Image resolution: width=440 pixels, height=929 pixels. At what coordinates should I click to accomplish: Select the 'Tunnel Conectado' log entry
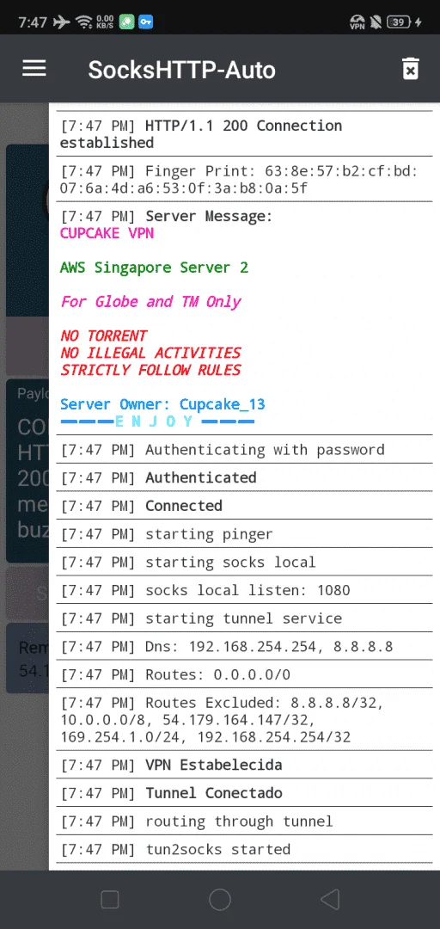pyautogui.click(x=245, y=793)
